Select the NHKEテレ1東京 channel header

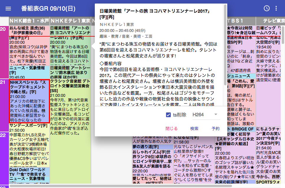pyautogui.click(x=70, y=21)
